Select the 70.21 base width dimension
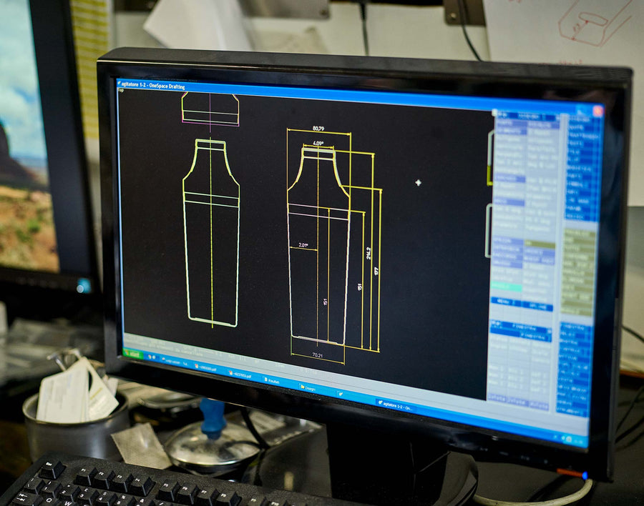The height and width of the screenshot is (506, 644). (x=317, y=354)
